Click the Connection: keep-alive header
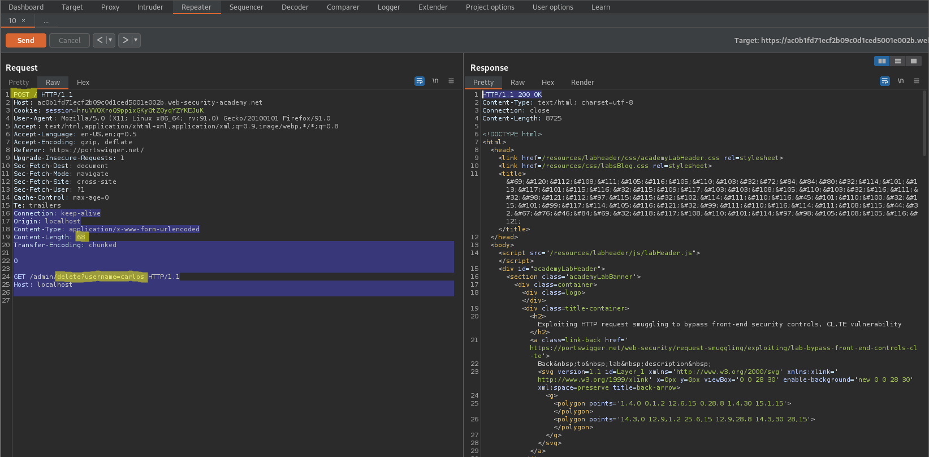The width and height of the screenshot is (929, 457). (x=57, y=213)
